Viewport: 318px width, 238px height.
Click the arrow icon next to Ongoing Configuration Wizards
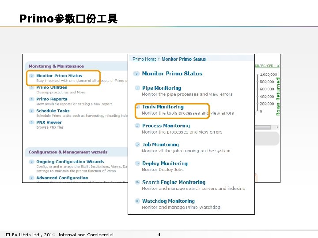31,161
